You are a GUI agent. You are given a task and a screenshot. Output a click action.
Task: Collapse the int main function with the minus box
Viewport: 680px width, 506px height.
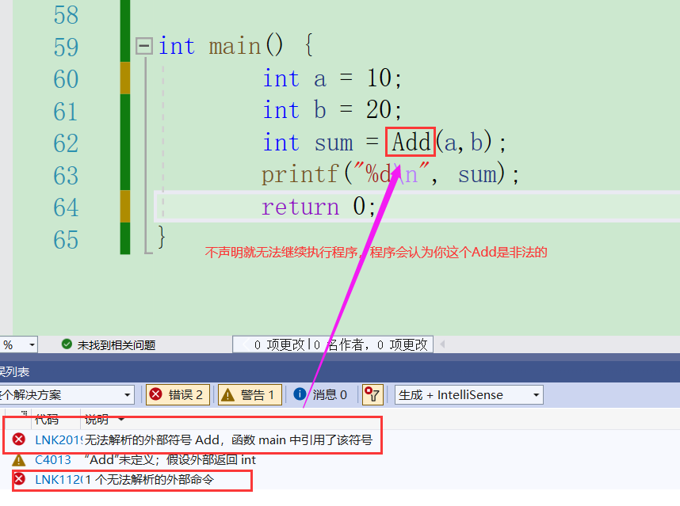(143, 46)
